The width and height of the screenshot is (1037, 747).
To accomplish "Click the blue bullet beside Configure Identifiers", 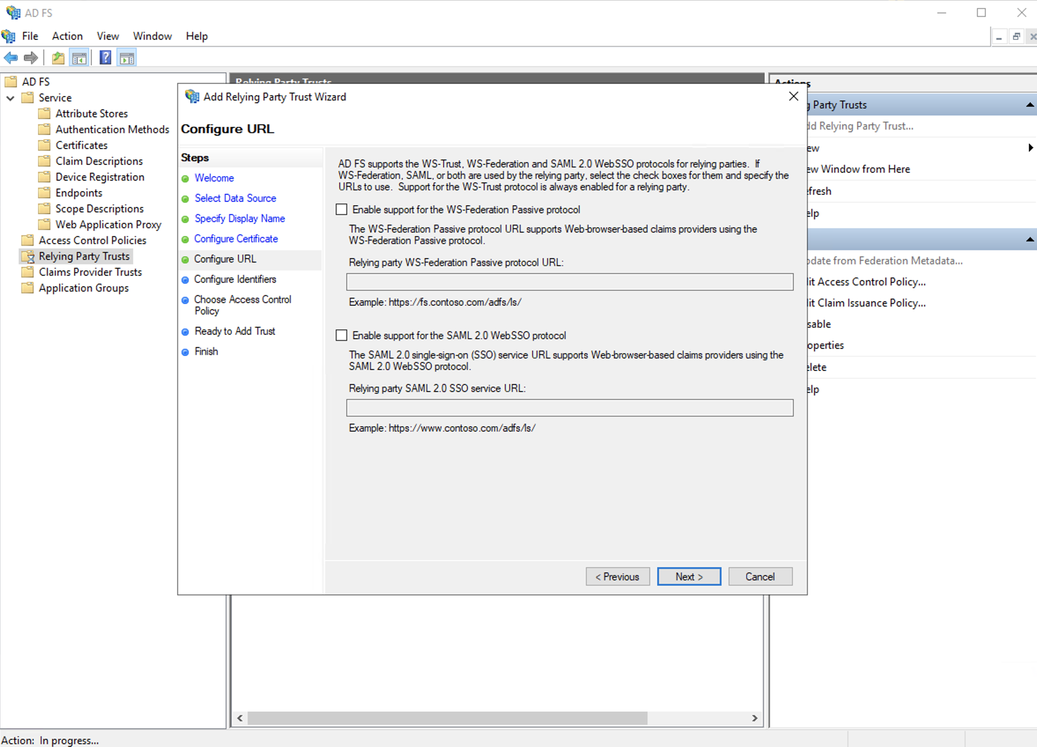I will [x=185, y=280].
